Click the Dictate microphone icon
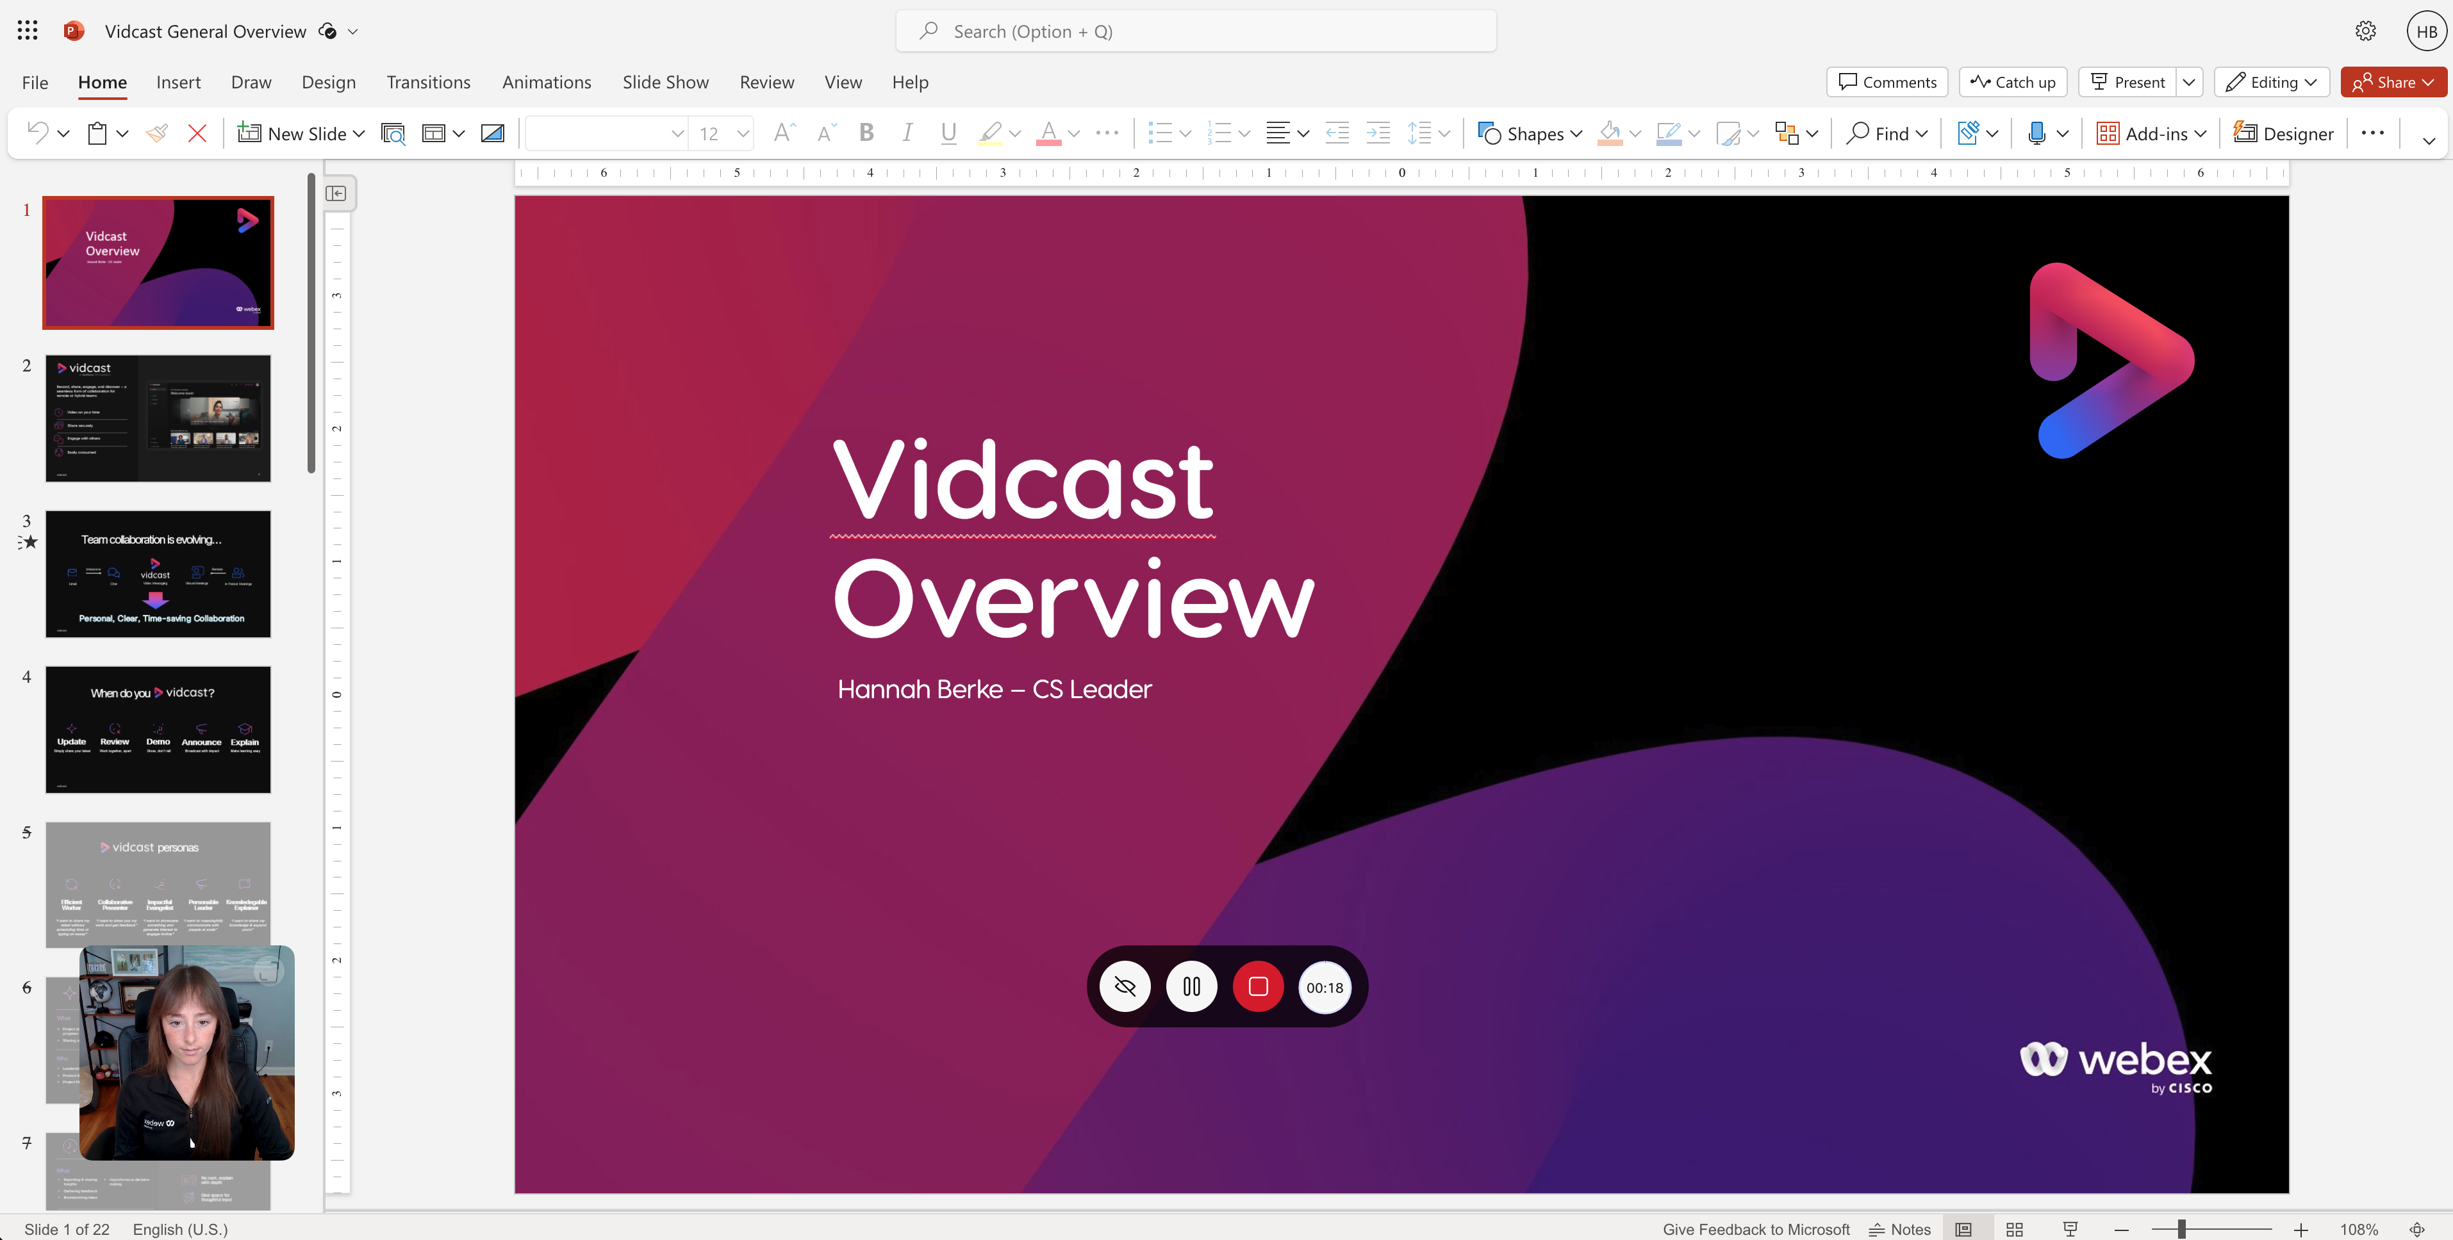Screen dimensions: 2453x1240 (x=2037, y=133)
